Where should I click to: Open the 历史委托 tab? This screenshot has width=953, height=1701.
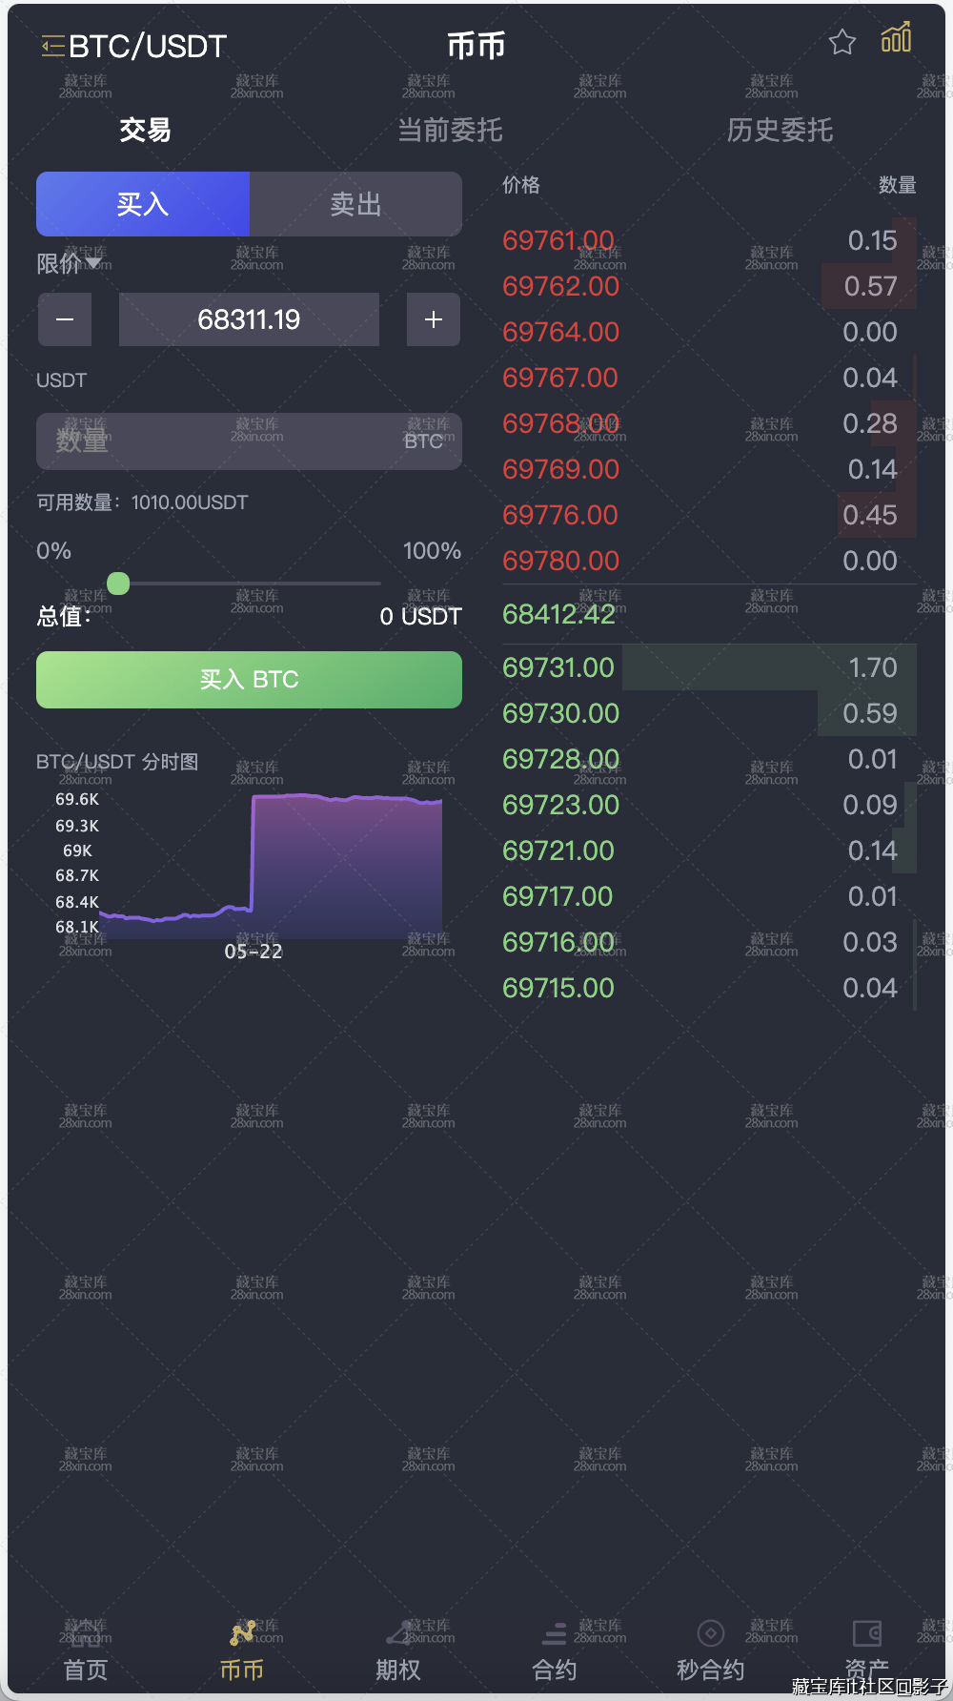[x=780, y=130]
